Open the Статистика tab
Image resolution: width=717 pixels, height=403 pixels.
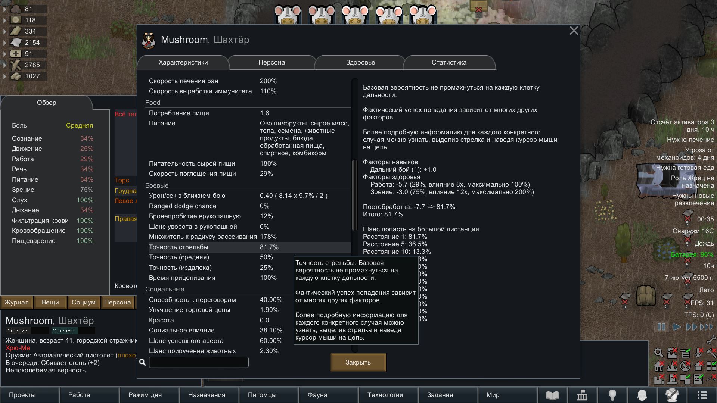tap(449, 62)
